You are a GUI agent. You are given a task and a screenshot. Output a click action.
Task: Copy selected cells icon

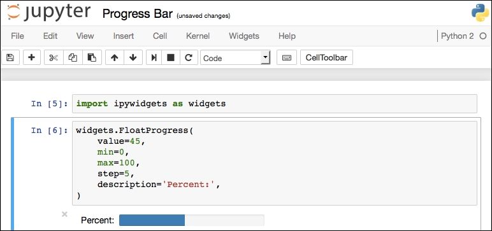coord(73,58)
